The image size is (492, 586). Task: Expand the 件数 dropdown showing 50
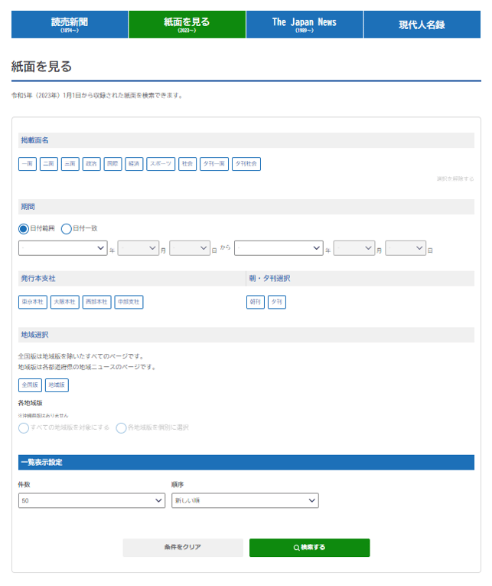[x=92, y=500]
